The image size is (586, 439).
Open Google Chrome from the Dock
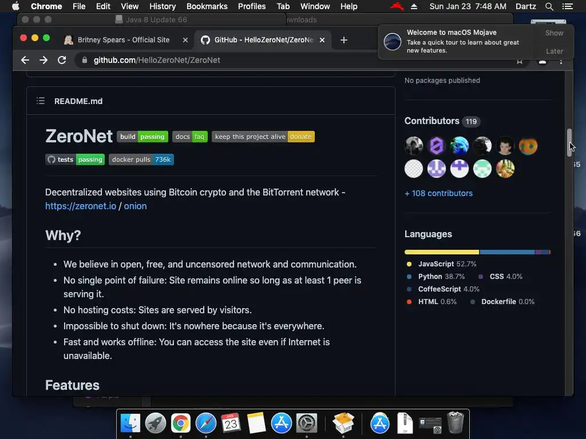click(180, 424)
